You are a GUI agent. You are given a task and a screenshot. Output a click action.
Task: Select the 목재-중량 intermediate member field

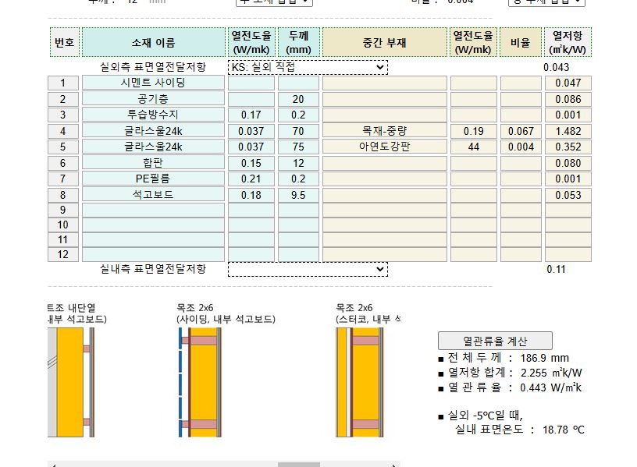click(x=384, y=131)
